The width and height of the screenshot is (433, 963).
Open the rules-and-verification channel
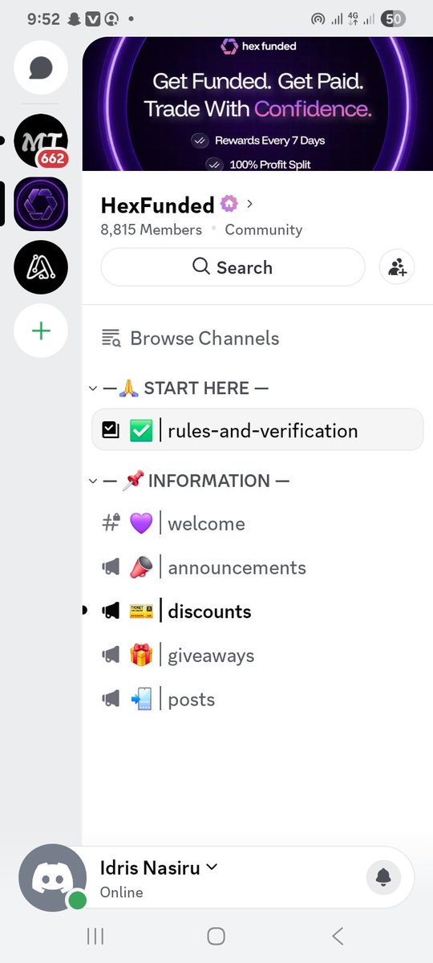257,430
